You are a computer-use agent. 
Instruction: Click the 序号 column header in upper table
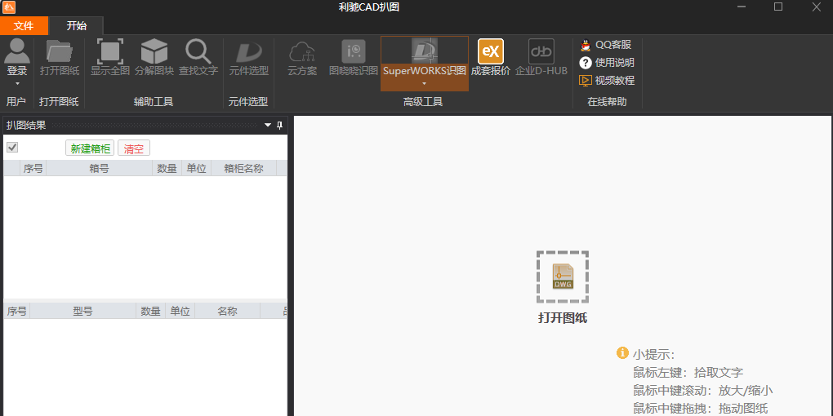pos(33,169)
